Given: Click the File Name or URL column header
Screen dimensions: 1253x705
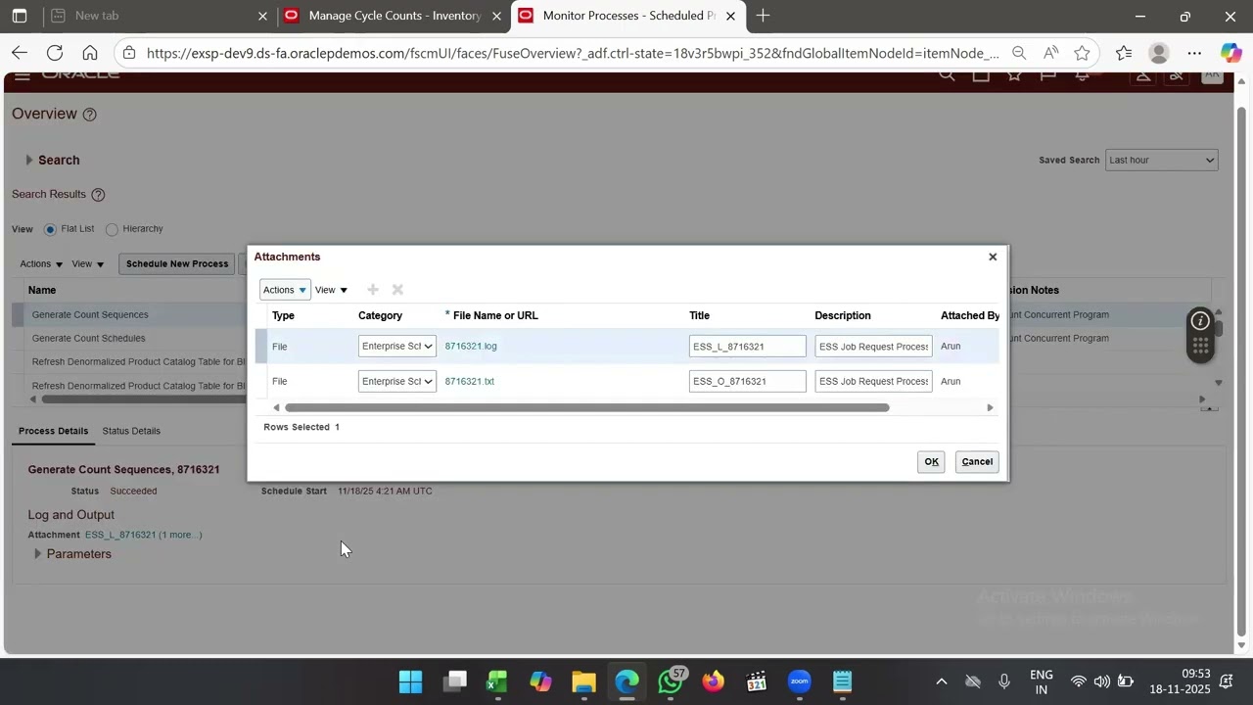Looking at the screenshot, I should [x=495, y=316].
